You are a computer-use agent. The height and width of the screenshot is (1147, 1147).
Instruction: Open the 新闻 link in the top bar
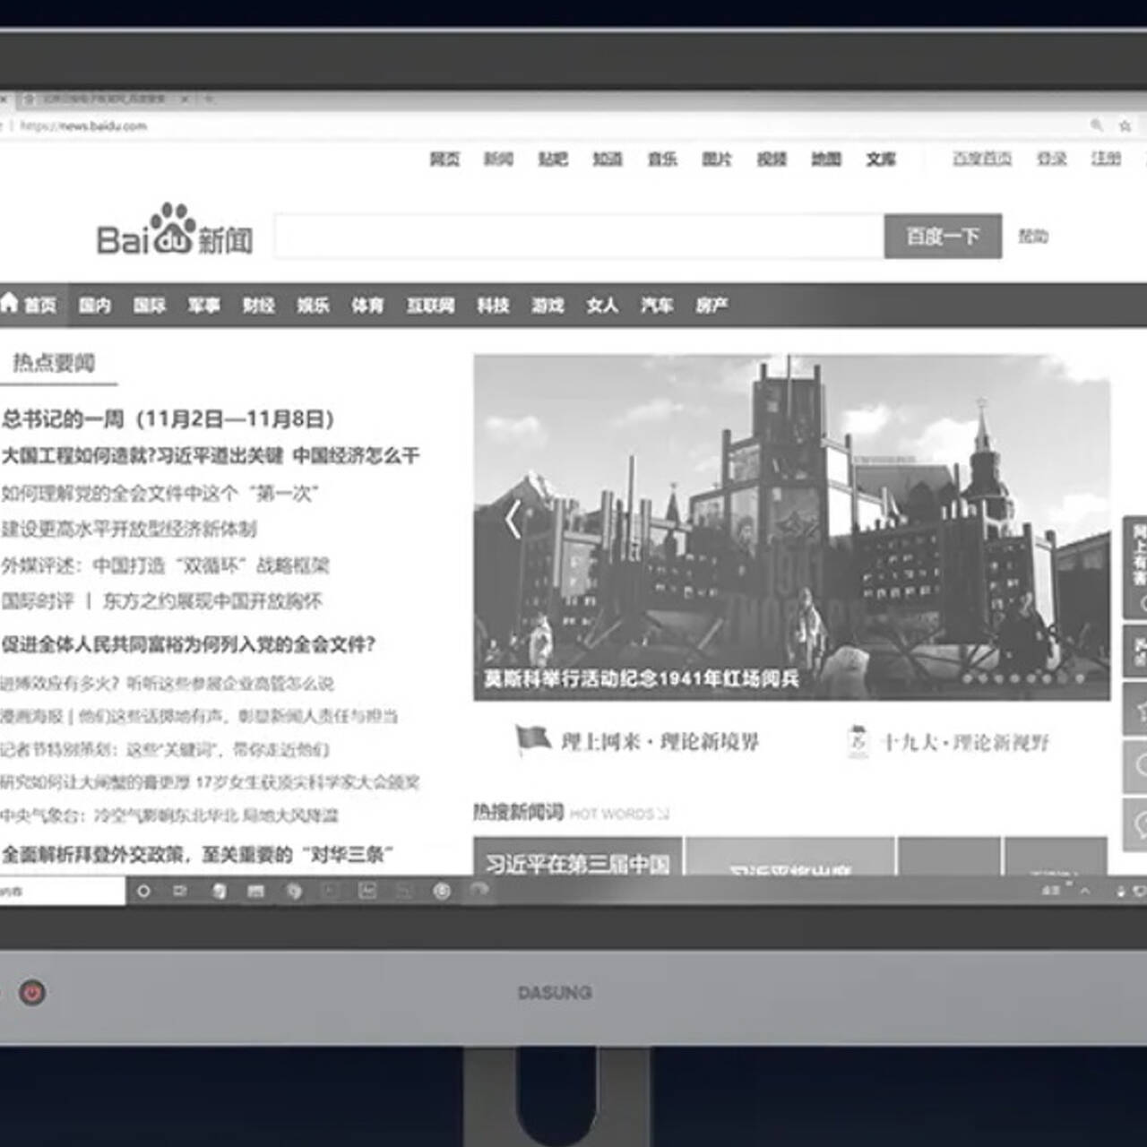click(498, 159)
